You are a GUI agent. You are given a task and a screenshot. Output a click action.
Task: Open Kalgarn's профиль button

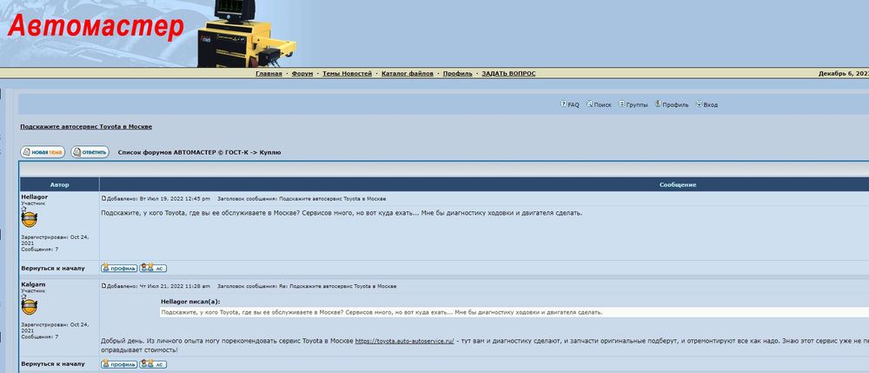tap(119, 364)
